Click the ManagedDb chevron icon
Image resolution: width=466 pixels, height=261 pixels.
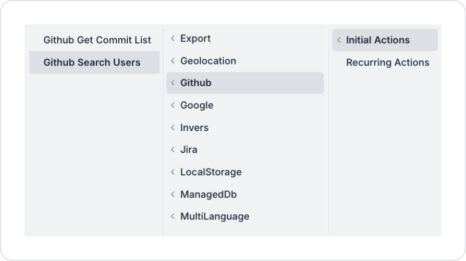(173, 194)
